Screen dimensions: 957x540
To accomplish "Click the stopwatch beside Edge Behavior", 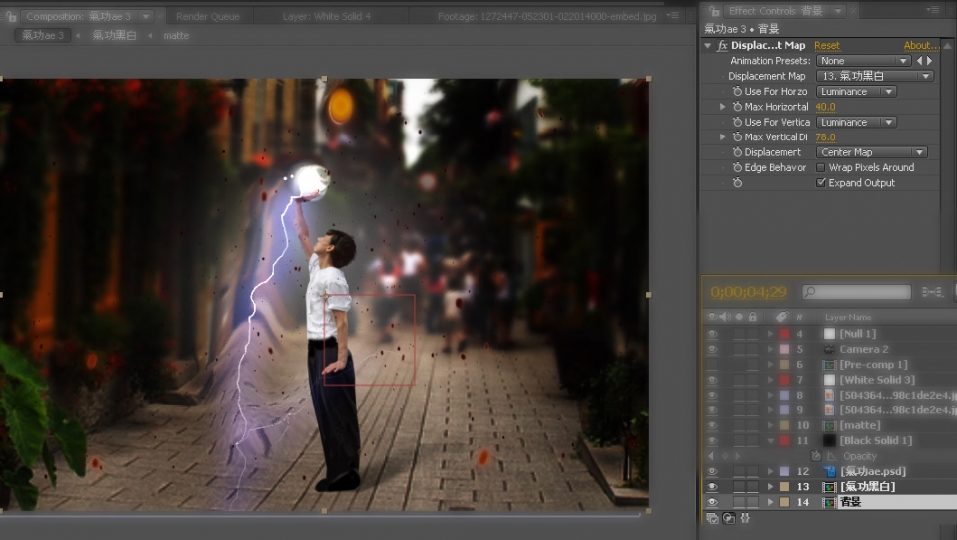I will click(x=737, y=168).
